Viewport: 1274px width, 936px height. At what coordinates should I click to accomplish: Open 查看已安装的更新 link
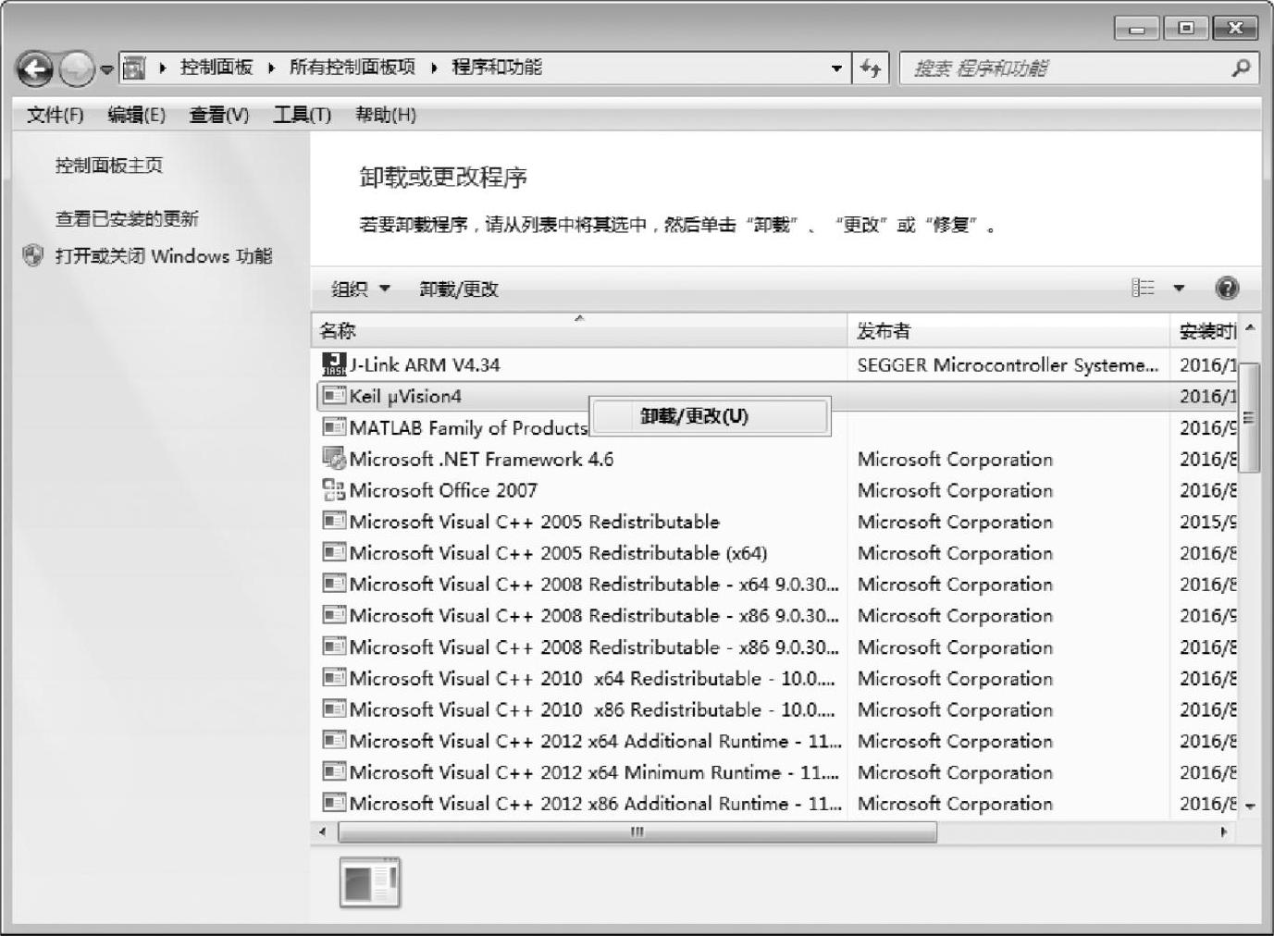127,219
